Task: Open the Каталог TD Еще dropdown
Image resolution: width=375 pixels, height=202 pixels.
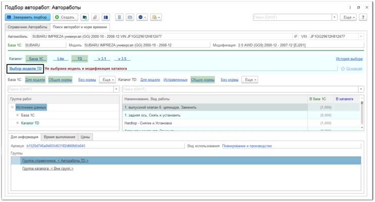Action: [250, 80]
